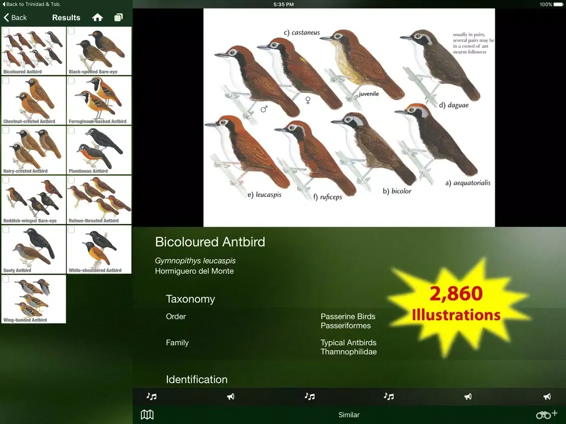Screen dimensions: 566x424
Task: Open the Chestnut-crested Antbird thumbnail
Action: click(x=33, y=101)
